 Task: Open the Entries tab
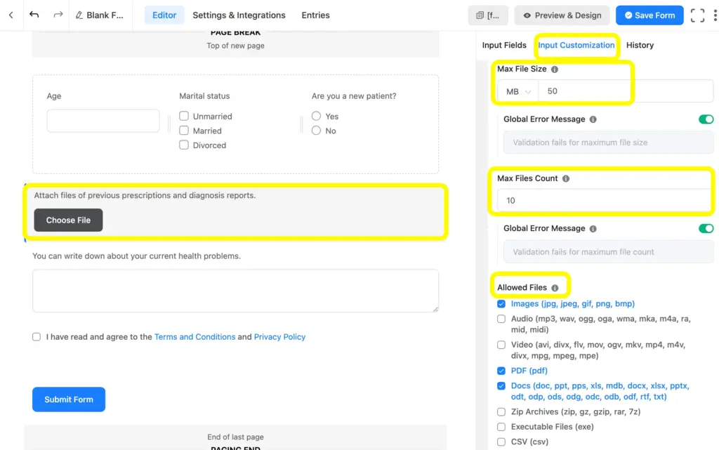315,15
